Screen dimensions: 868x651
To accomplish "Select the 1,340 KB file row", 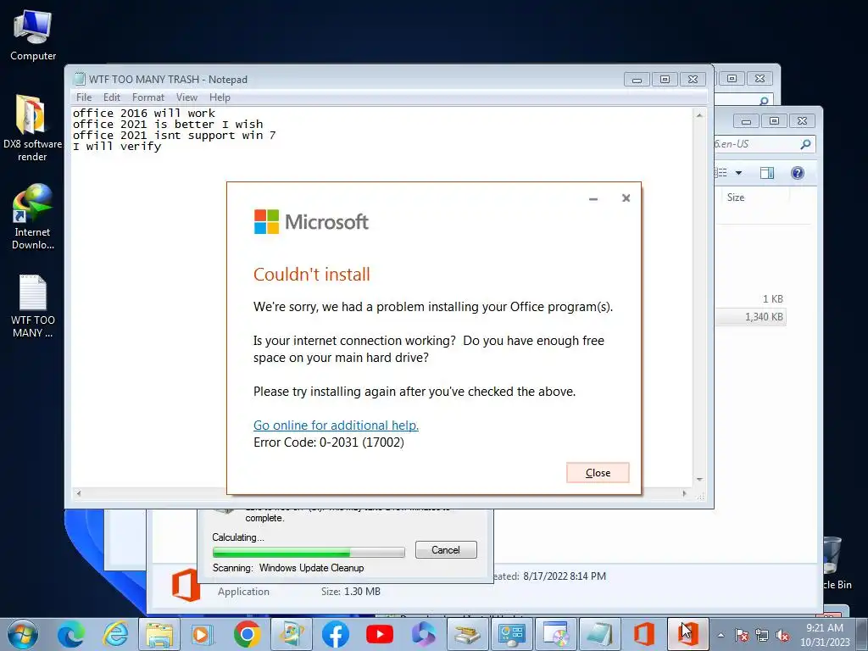I will (x=751, y=317).
